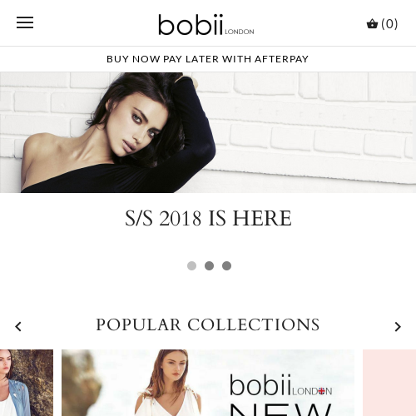
Task: Open the hamburger navigation menu
Action: (25, 22)
